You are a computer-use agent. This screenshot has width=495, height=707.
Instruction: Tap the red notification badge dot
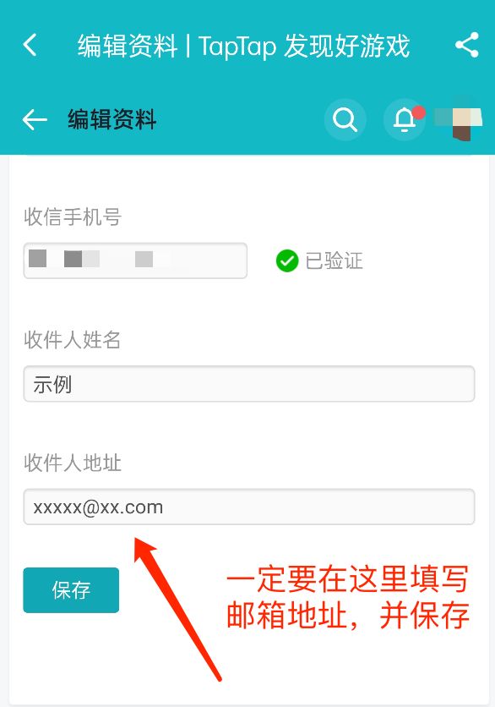point(419,112)
